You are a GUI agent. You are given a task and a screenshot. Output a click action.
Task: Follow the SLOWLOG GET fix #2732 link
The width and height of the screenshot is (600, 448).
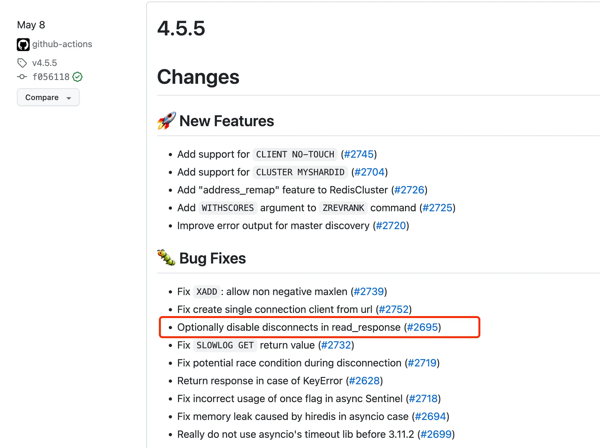click(336, 345)
